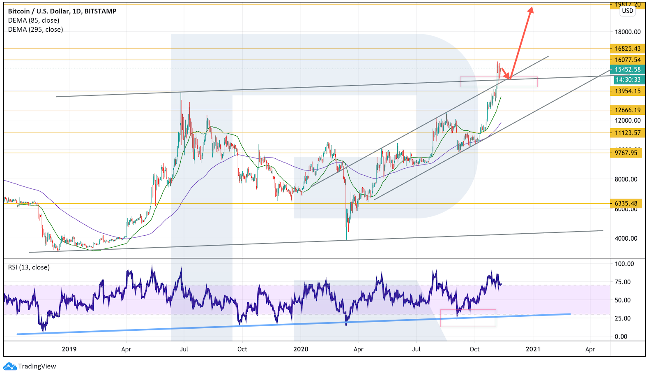This screenshot has width=649, height=376.
Task: Toggle the RSI (13, close) indicator legend
Action: pyautogui.click(x=29, y=267)
